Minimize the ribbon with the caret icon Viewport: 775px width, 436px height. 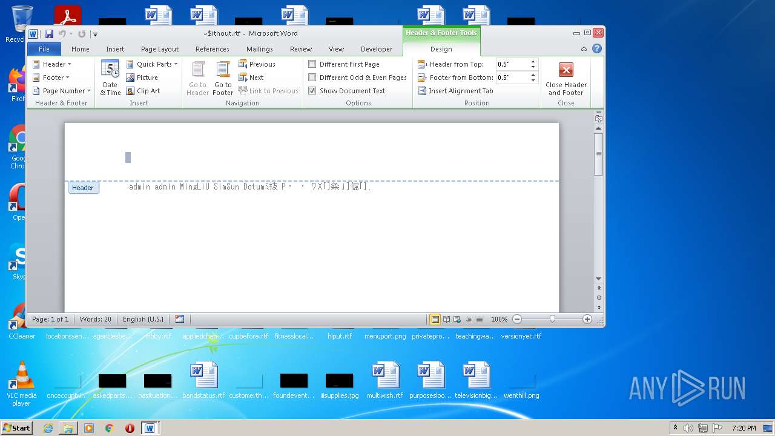coord(584,49)
